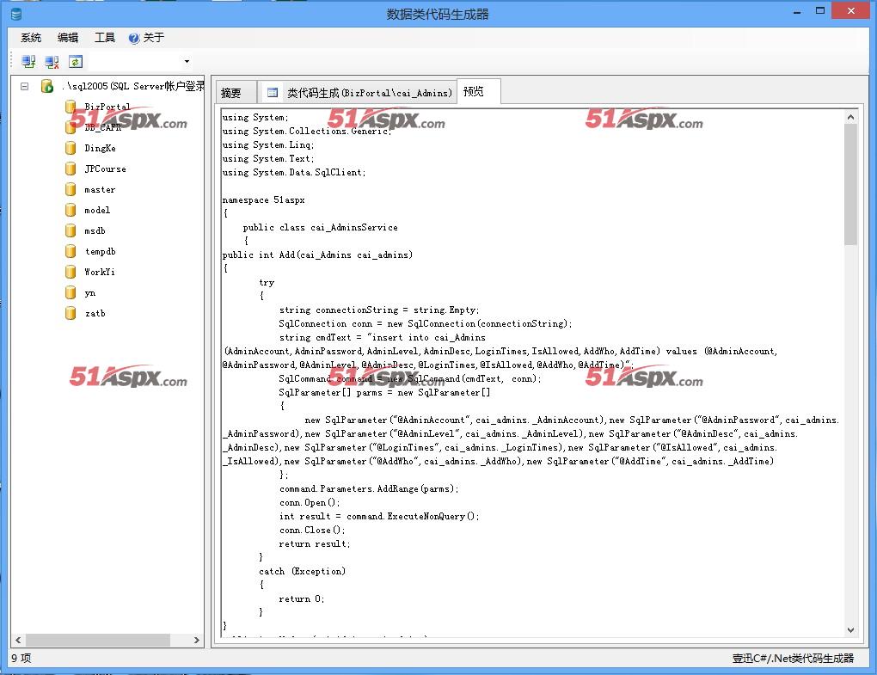Select the DB_CAFR database in the tree
The image size is (877, 675).
(x=102, y=127)
